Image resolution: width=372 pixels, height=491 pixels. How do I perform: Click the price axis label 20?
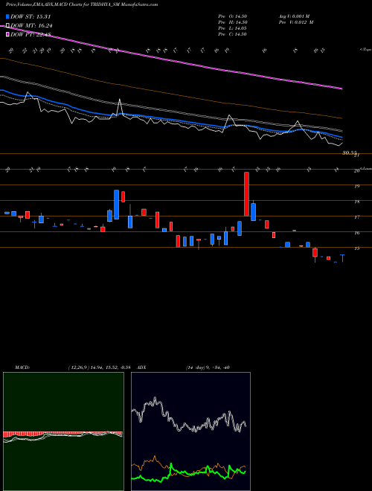click(x=356, y=170)
